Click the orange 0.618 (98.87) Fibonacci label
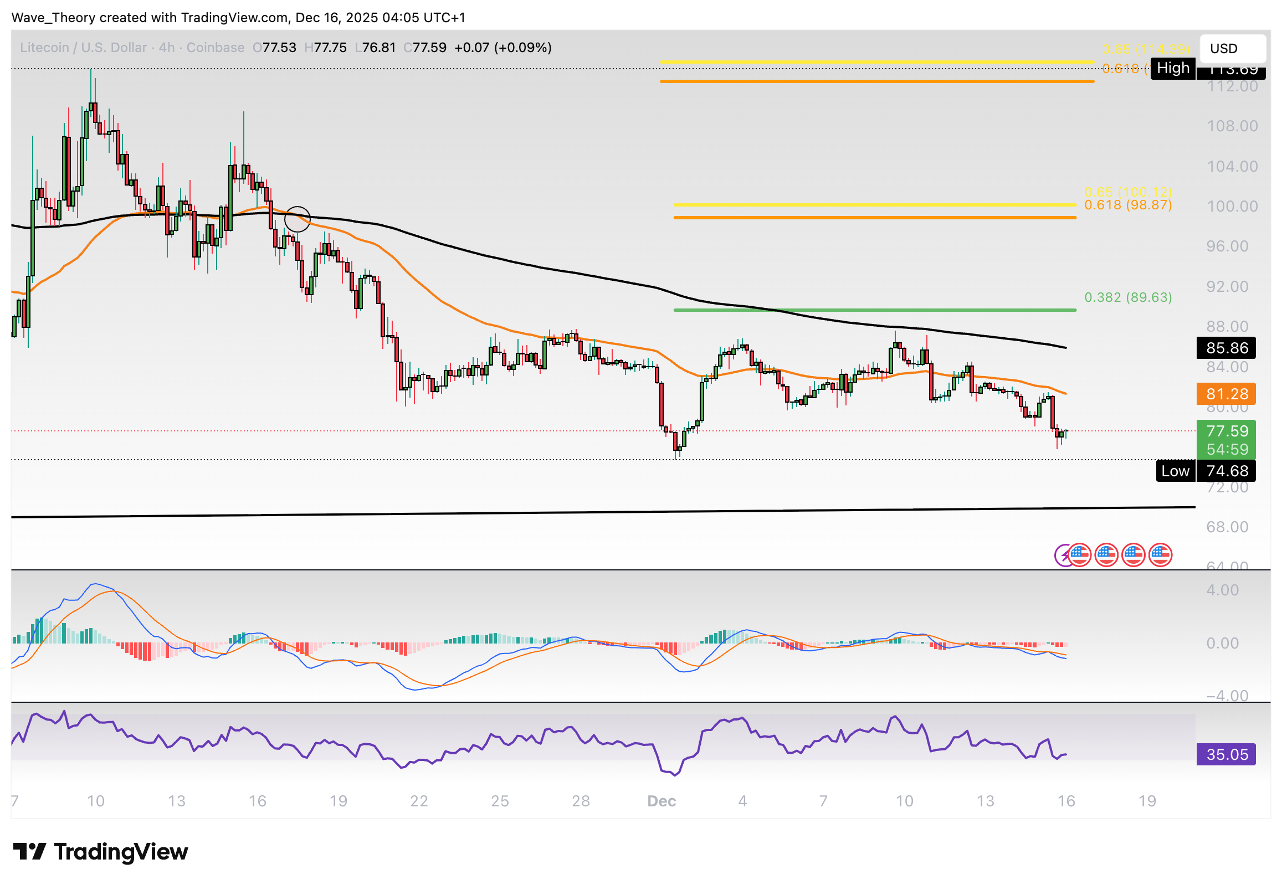Screen dimensions: 1282x885 pyautogui.click(x=1128, y=205)
